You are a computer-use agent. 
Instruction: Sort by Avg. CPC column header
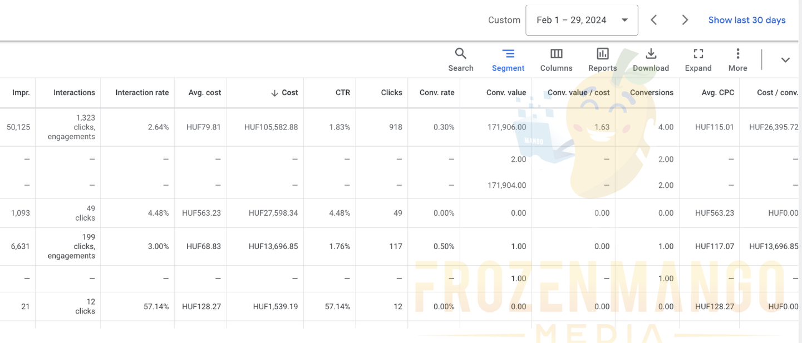click(717, 93)
